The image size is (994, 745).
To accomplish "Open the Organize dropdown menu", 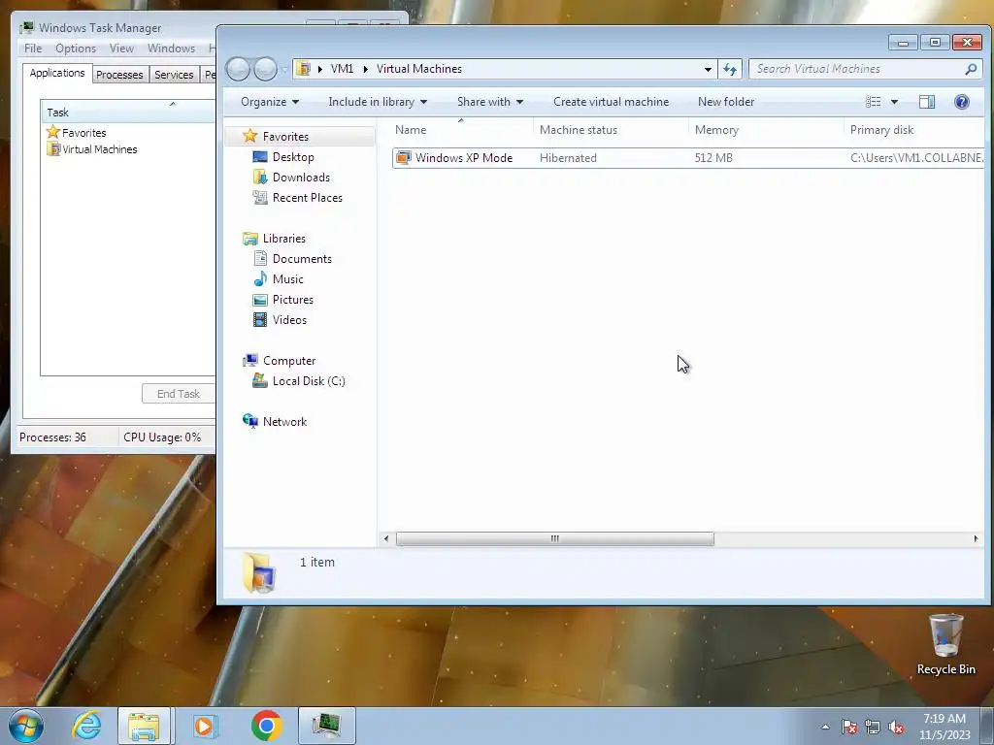I will click(x=270, y=102).
